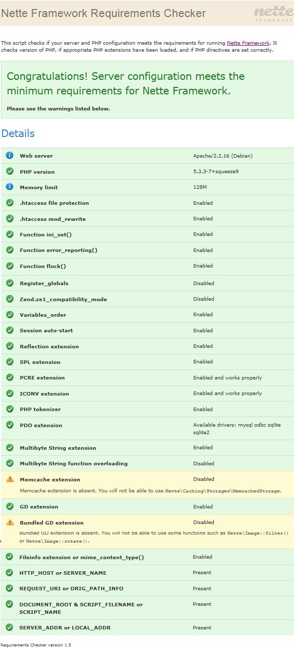Screen dimensions: 294x648
Task: Click the info icon beside Web server
Action: pyautogui.click(x=10, y=156)
